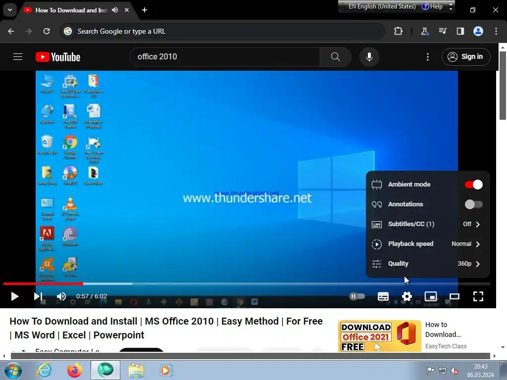Open the Quality submenu showing 360p
Image resolution: width=507 pixels, height=380 pixels.
click(428, 264)
